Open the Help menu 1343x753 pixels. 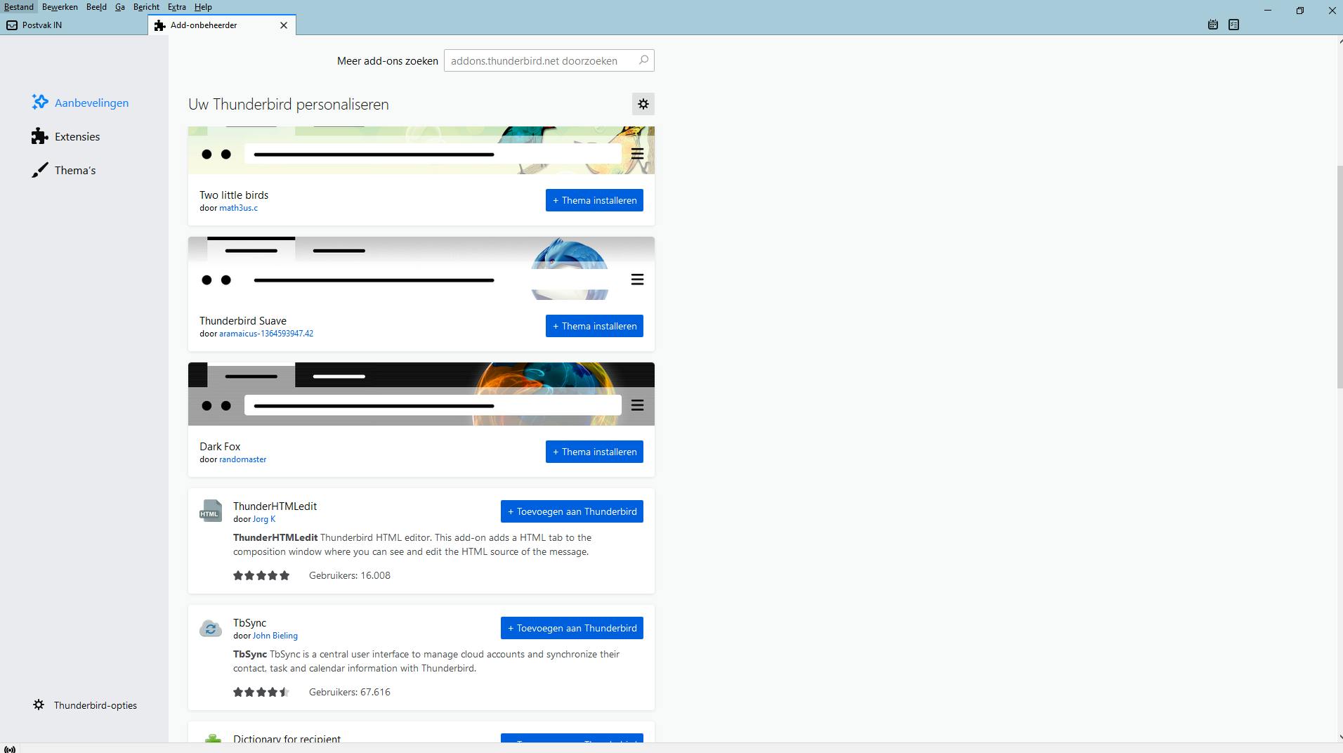[x=203, y=7]
